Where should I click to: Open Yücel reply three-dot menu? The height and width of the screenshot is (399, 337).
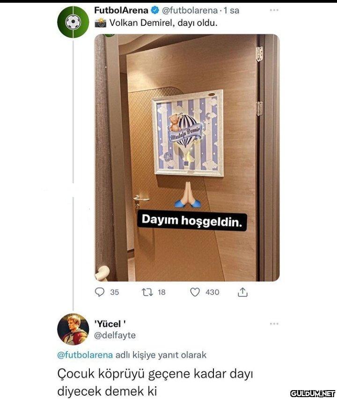(x=274, y=324)
